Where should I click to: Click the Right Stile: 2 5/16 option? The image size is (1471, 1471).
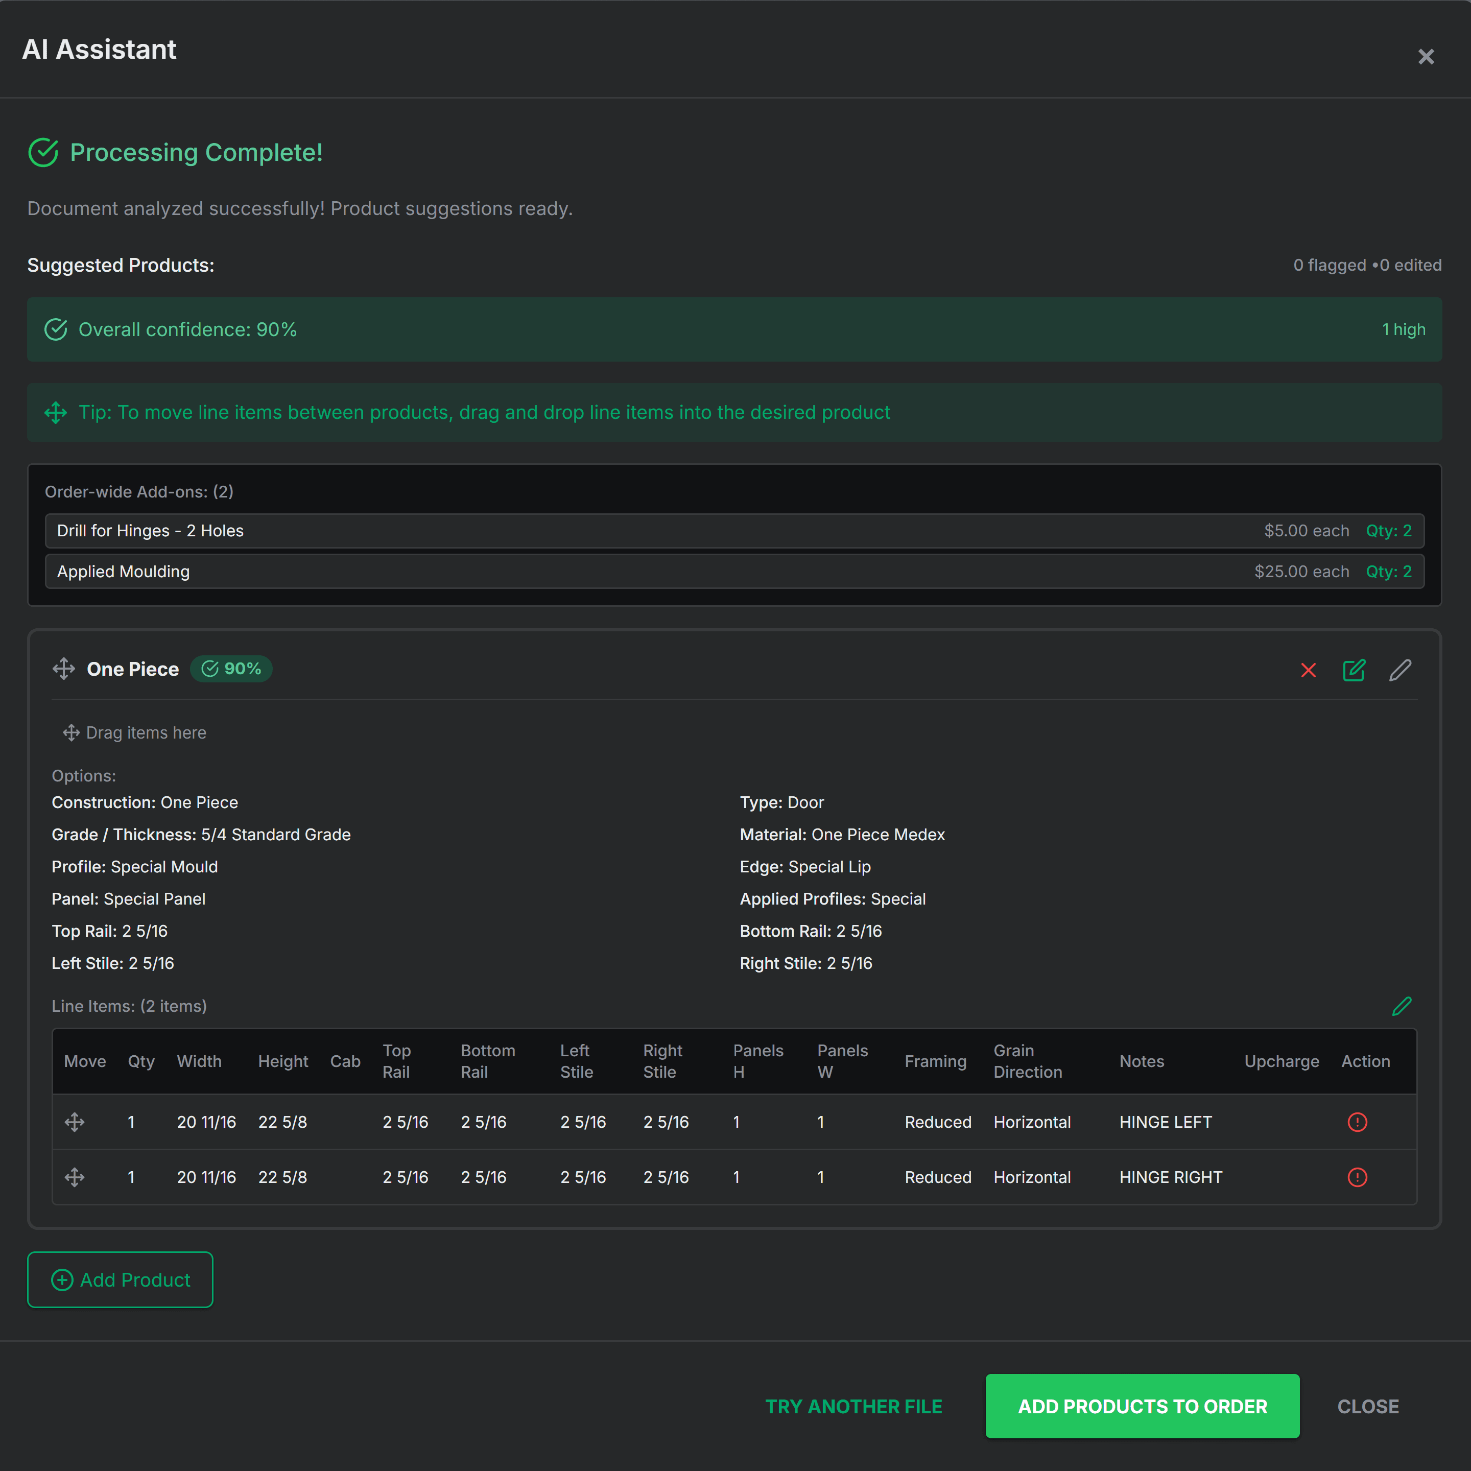coord(806,963)
